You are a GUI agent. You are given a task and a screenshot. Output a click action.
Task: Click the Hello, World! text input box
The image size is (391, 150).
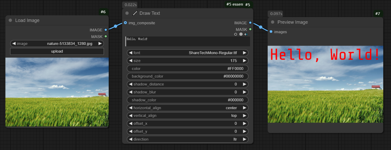[x=187, y=41]
